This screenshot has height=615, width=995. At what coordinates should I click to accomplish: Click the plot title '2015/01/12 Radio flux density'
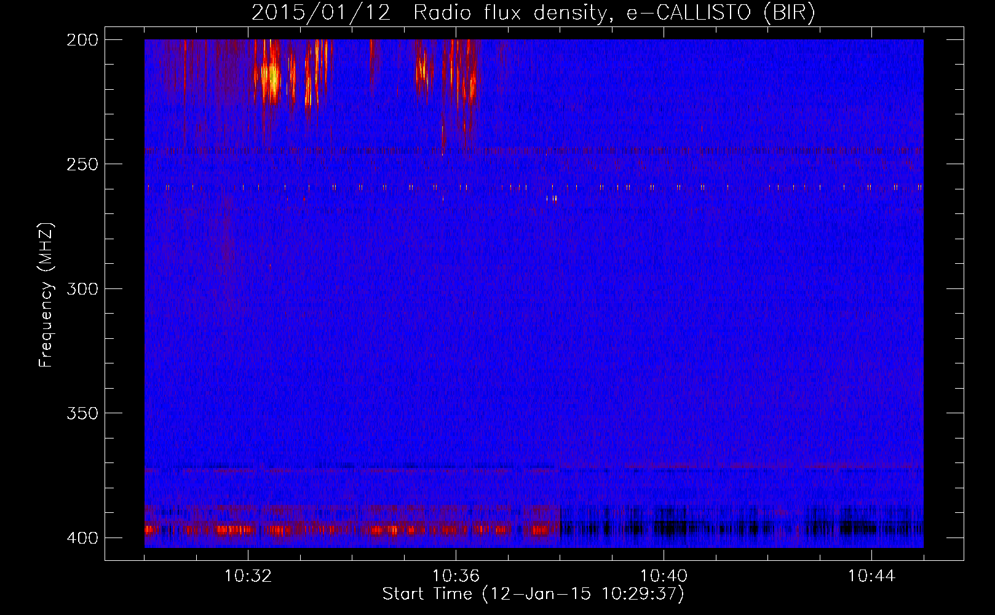pos(534,13)
